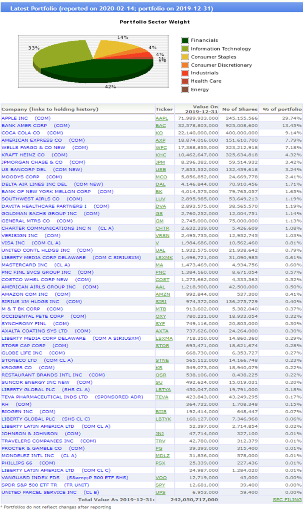This screenshot has height=512, width=303.
Task: Open the AAPL ticker link
Action: point(162,118)
